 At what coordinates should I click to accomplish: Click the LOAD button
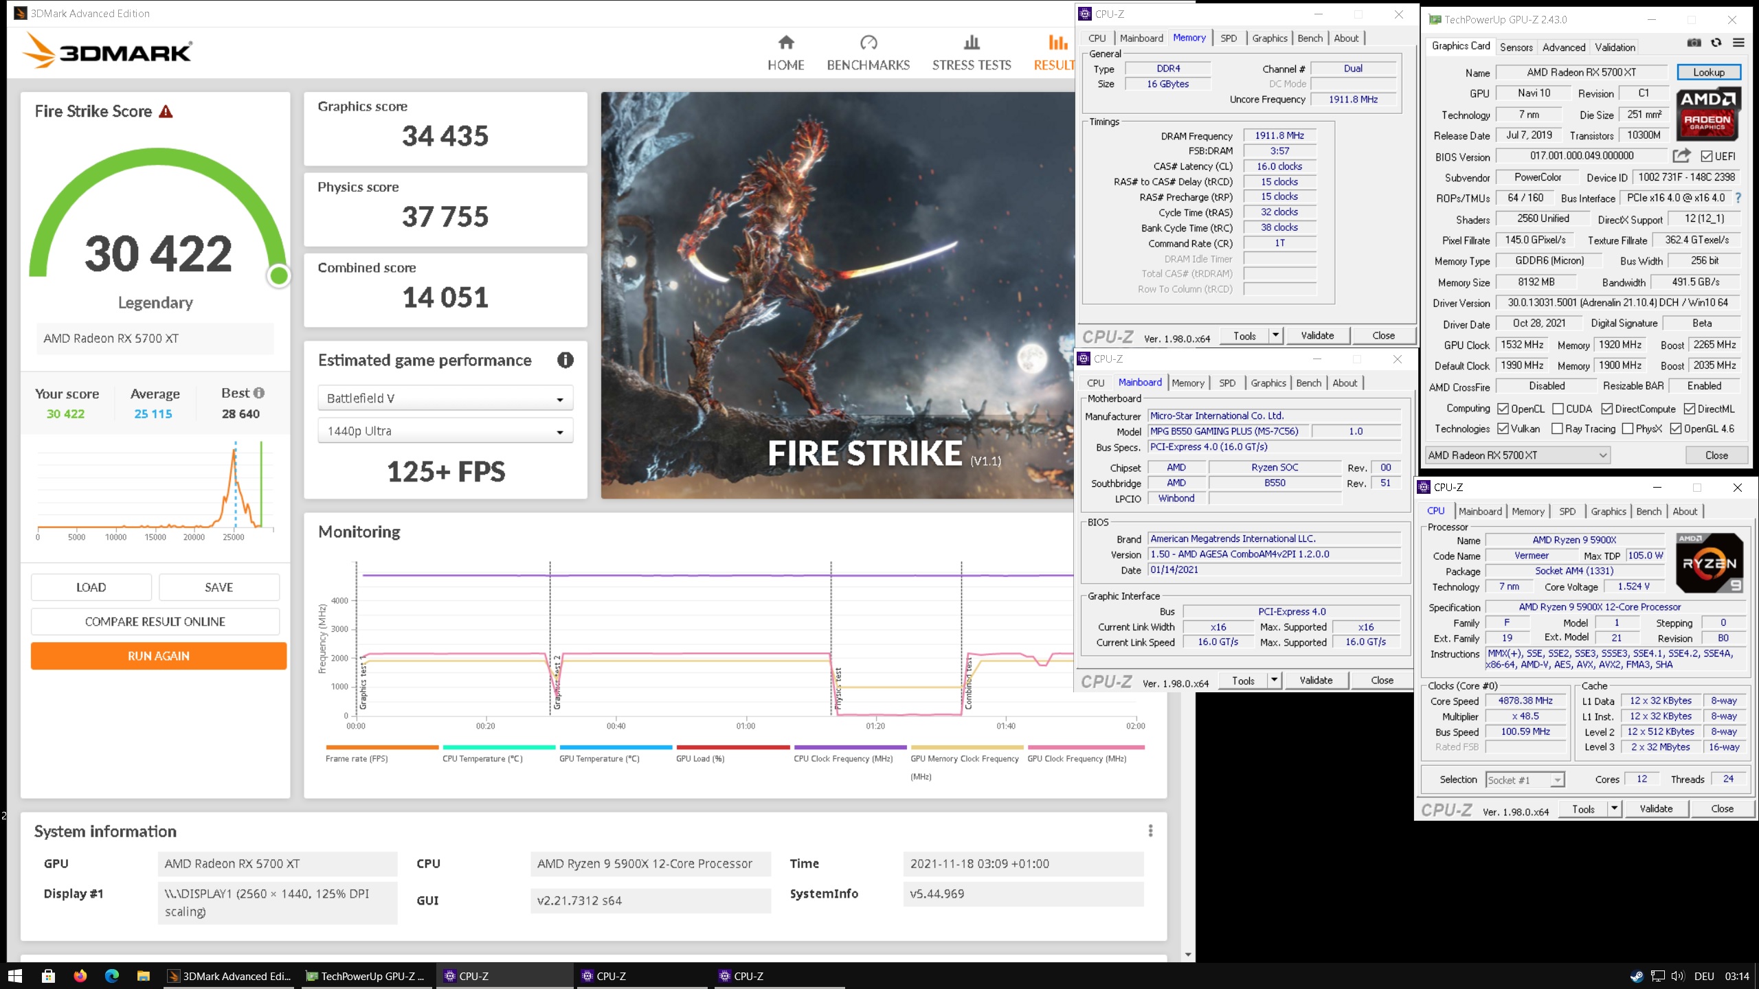click(x=91, y=587)
